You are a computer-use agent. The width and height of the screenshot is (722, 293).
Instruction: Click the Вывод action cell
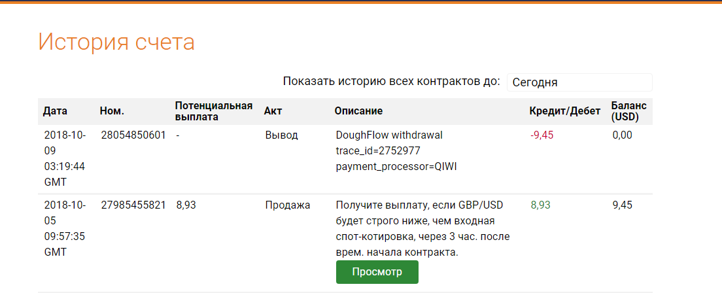[x=281, y=135]
